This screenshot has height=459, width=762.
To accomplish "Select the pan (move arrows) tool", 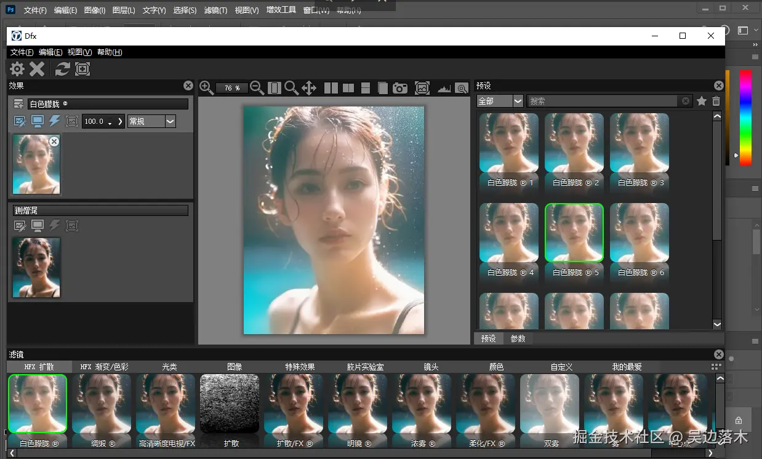I will pyautogui.click(x=309, y=88).
